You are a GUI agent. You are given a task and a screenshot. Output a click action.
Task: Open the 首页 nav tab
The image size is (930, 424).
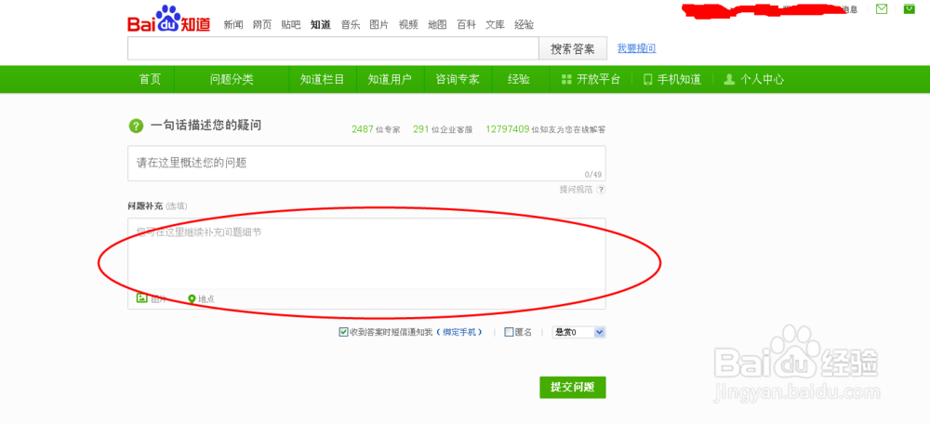point(150,79)
